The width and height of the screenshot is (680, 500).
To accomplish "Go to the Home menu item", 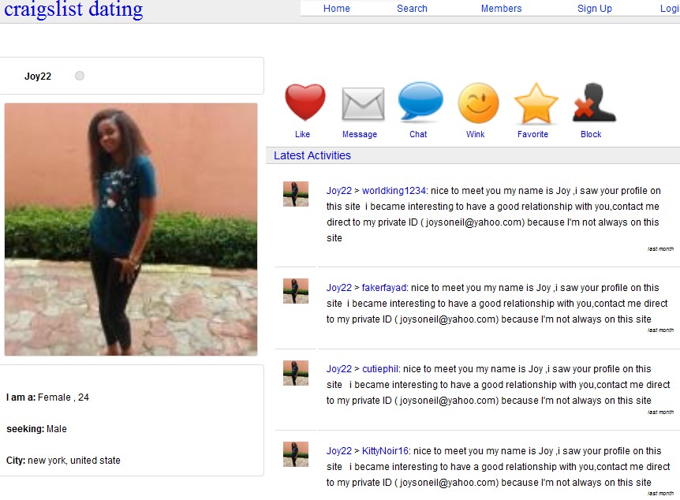I will pyautogui.click(x=337, y=8).
